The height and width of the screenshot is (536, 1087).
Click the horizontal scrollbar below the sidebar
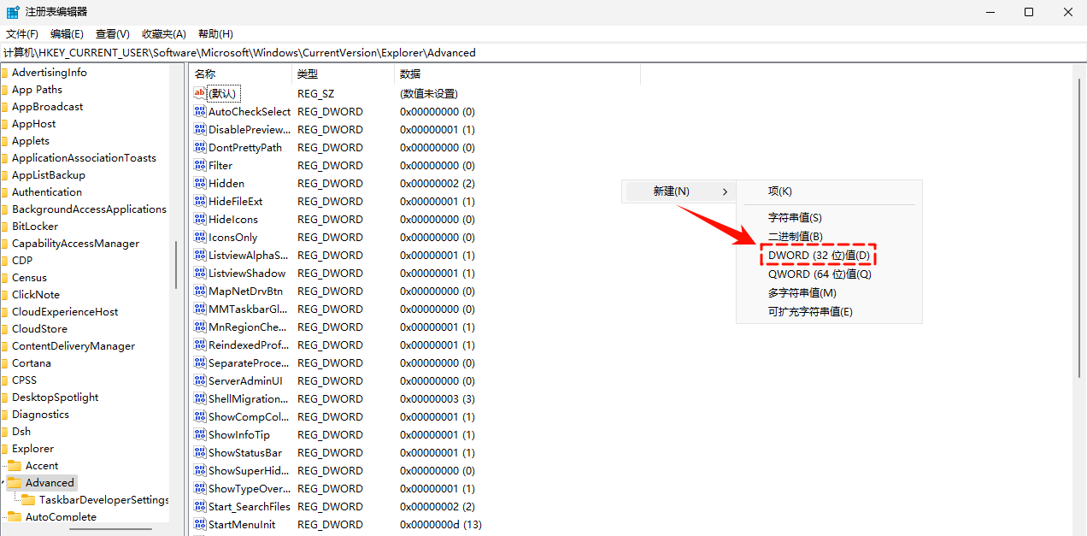[x=111, y=530]
